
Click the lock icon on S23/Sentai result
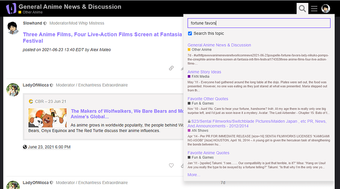click(189, 121)
